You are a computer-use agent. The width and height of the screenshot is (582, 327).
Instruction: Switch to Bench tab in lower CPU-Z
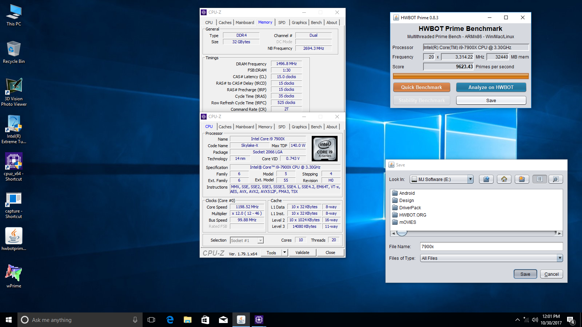pyautogui.click(x=316, y=127)
